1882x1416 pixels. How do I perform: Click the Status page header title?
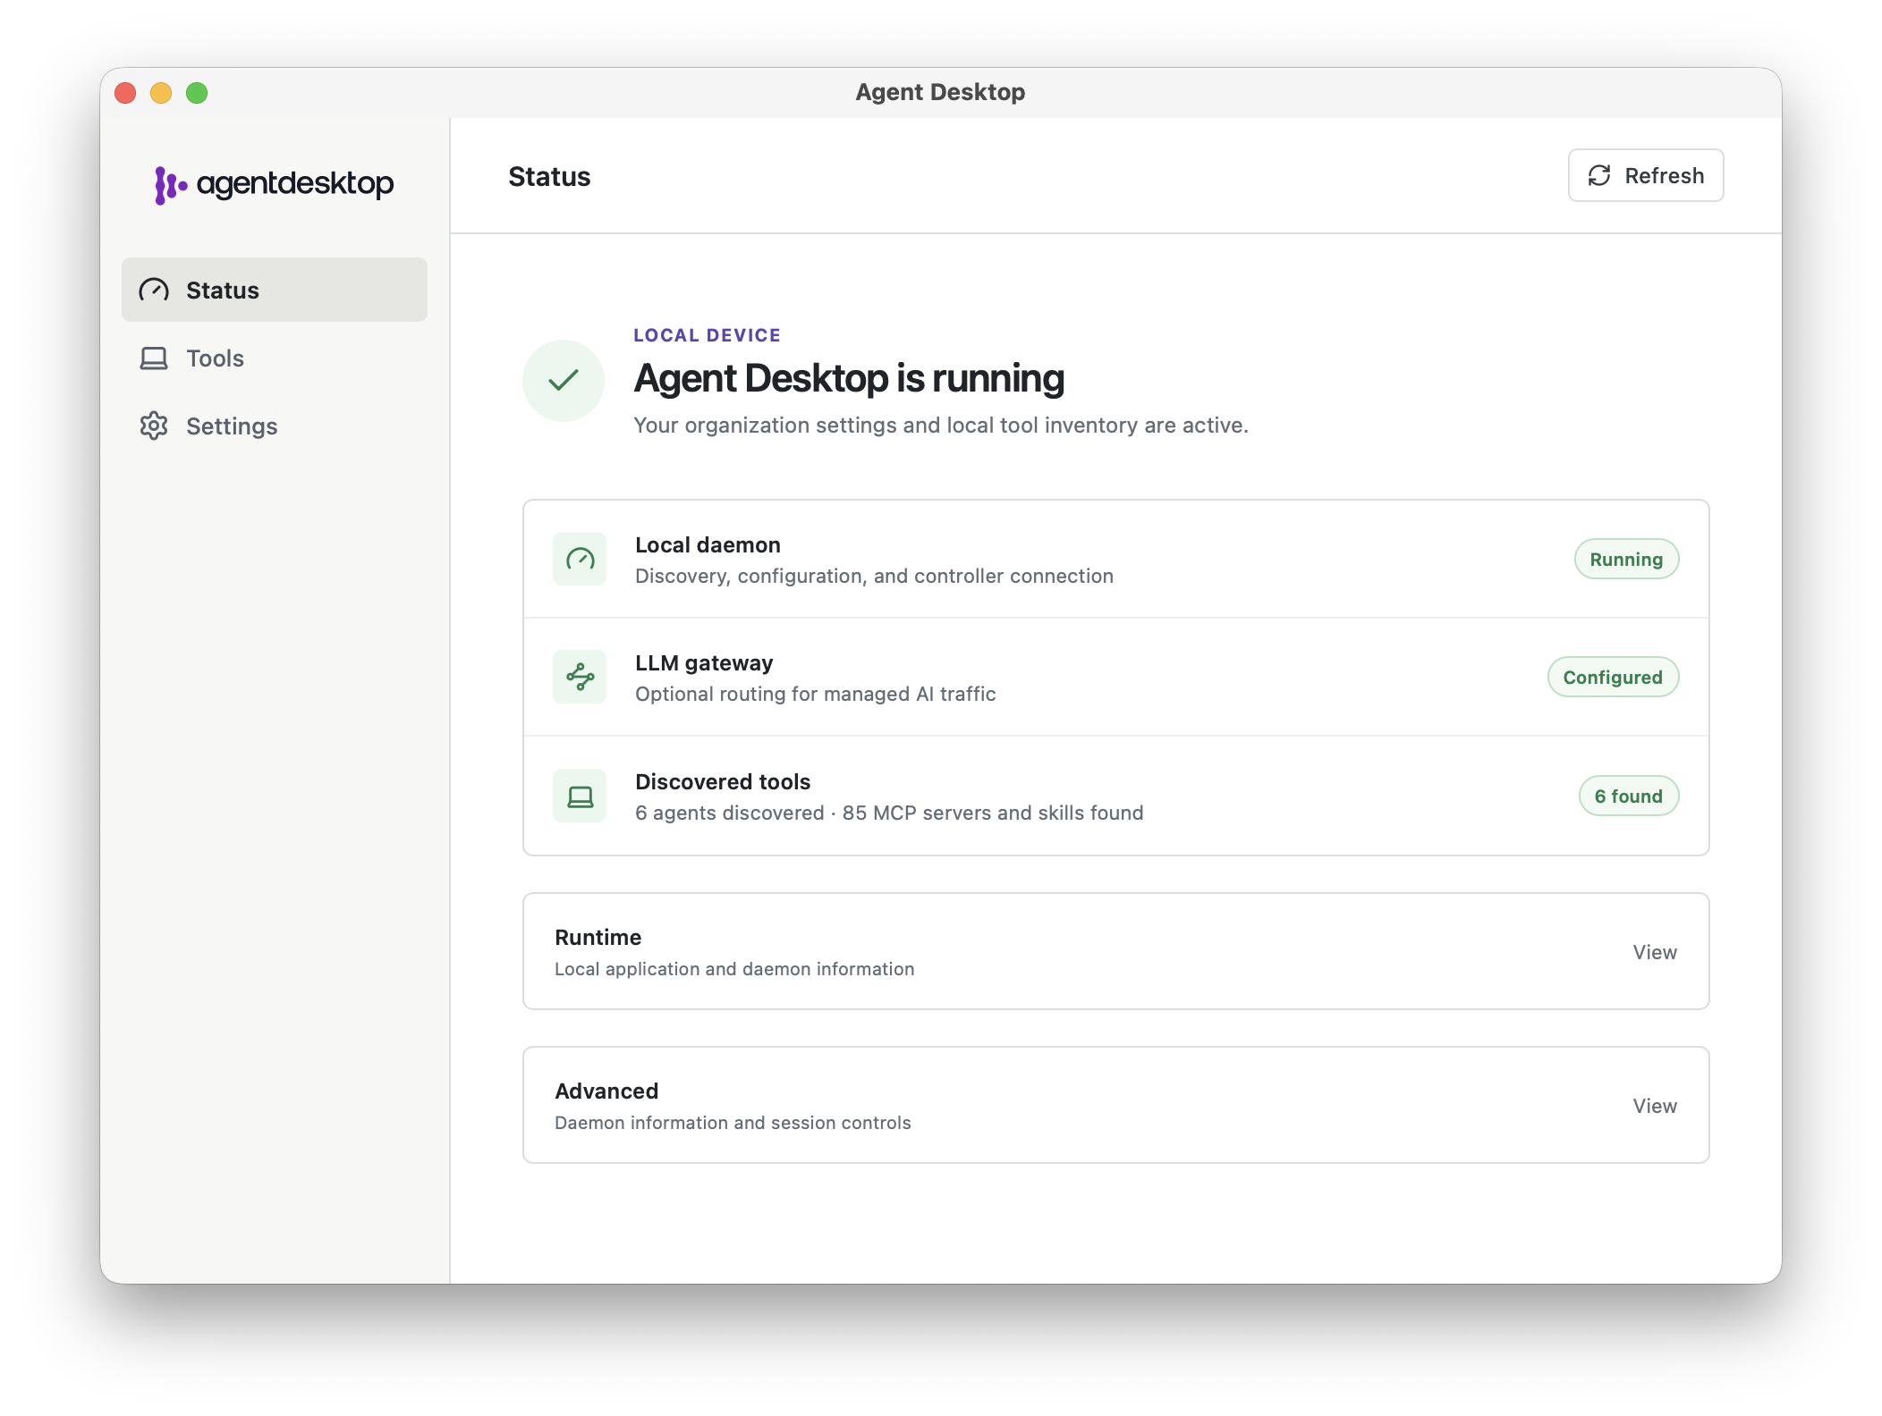tap(549, 177)
